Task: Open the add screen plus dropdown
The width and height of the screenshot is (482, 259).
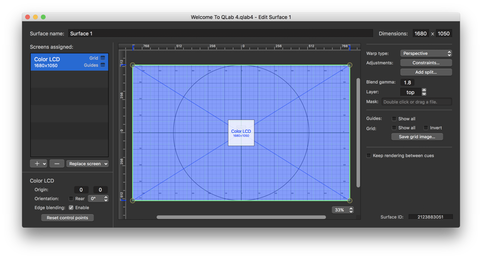Action: point(38,164)
